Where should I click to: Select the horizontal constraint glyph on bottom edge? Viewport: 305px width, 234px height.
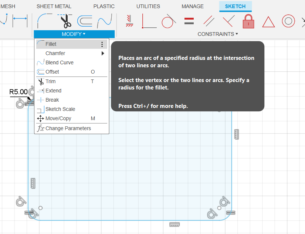174,225
